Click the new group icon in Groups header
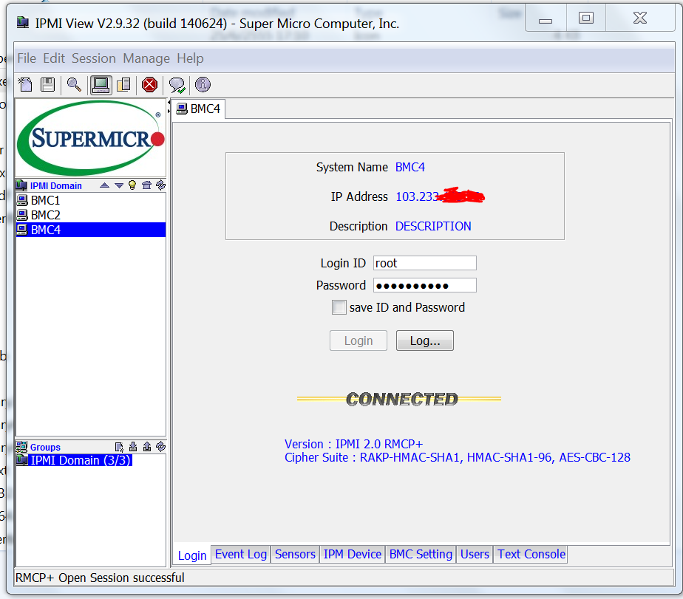 [119, 447]
